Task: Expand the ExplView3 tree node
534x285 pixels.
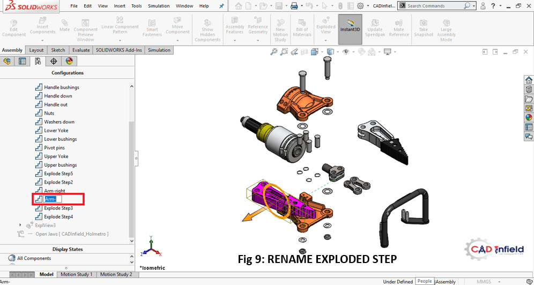Action: (x=20, y=225)
